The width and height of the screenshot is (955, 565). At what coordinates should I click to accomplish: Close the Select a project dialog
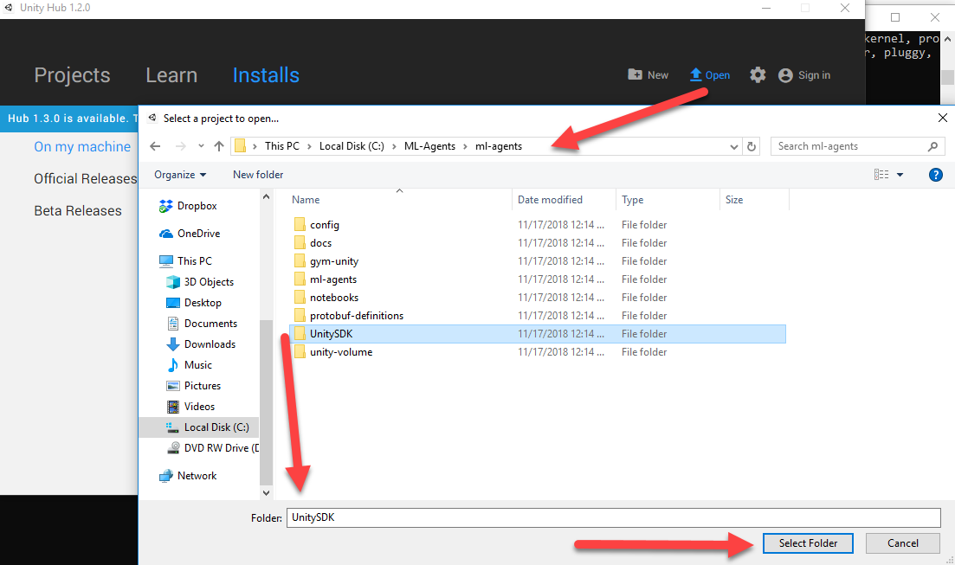pyautogui.click(x=942, y=119)
